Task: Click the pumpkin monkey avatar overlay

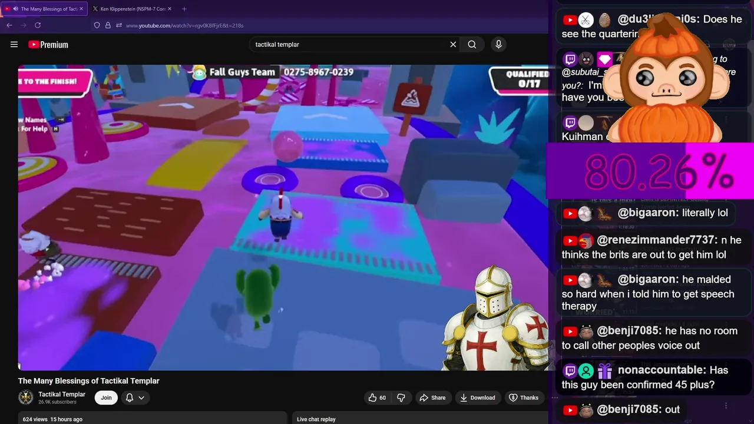Action: point(667,78)
